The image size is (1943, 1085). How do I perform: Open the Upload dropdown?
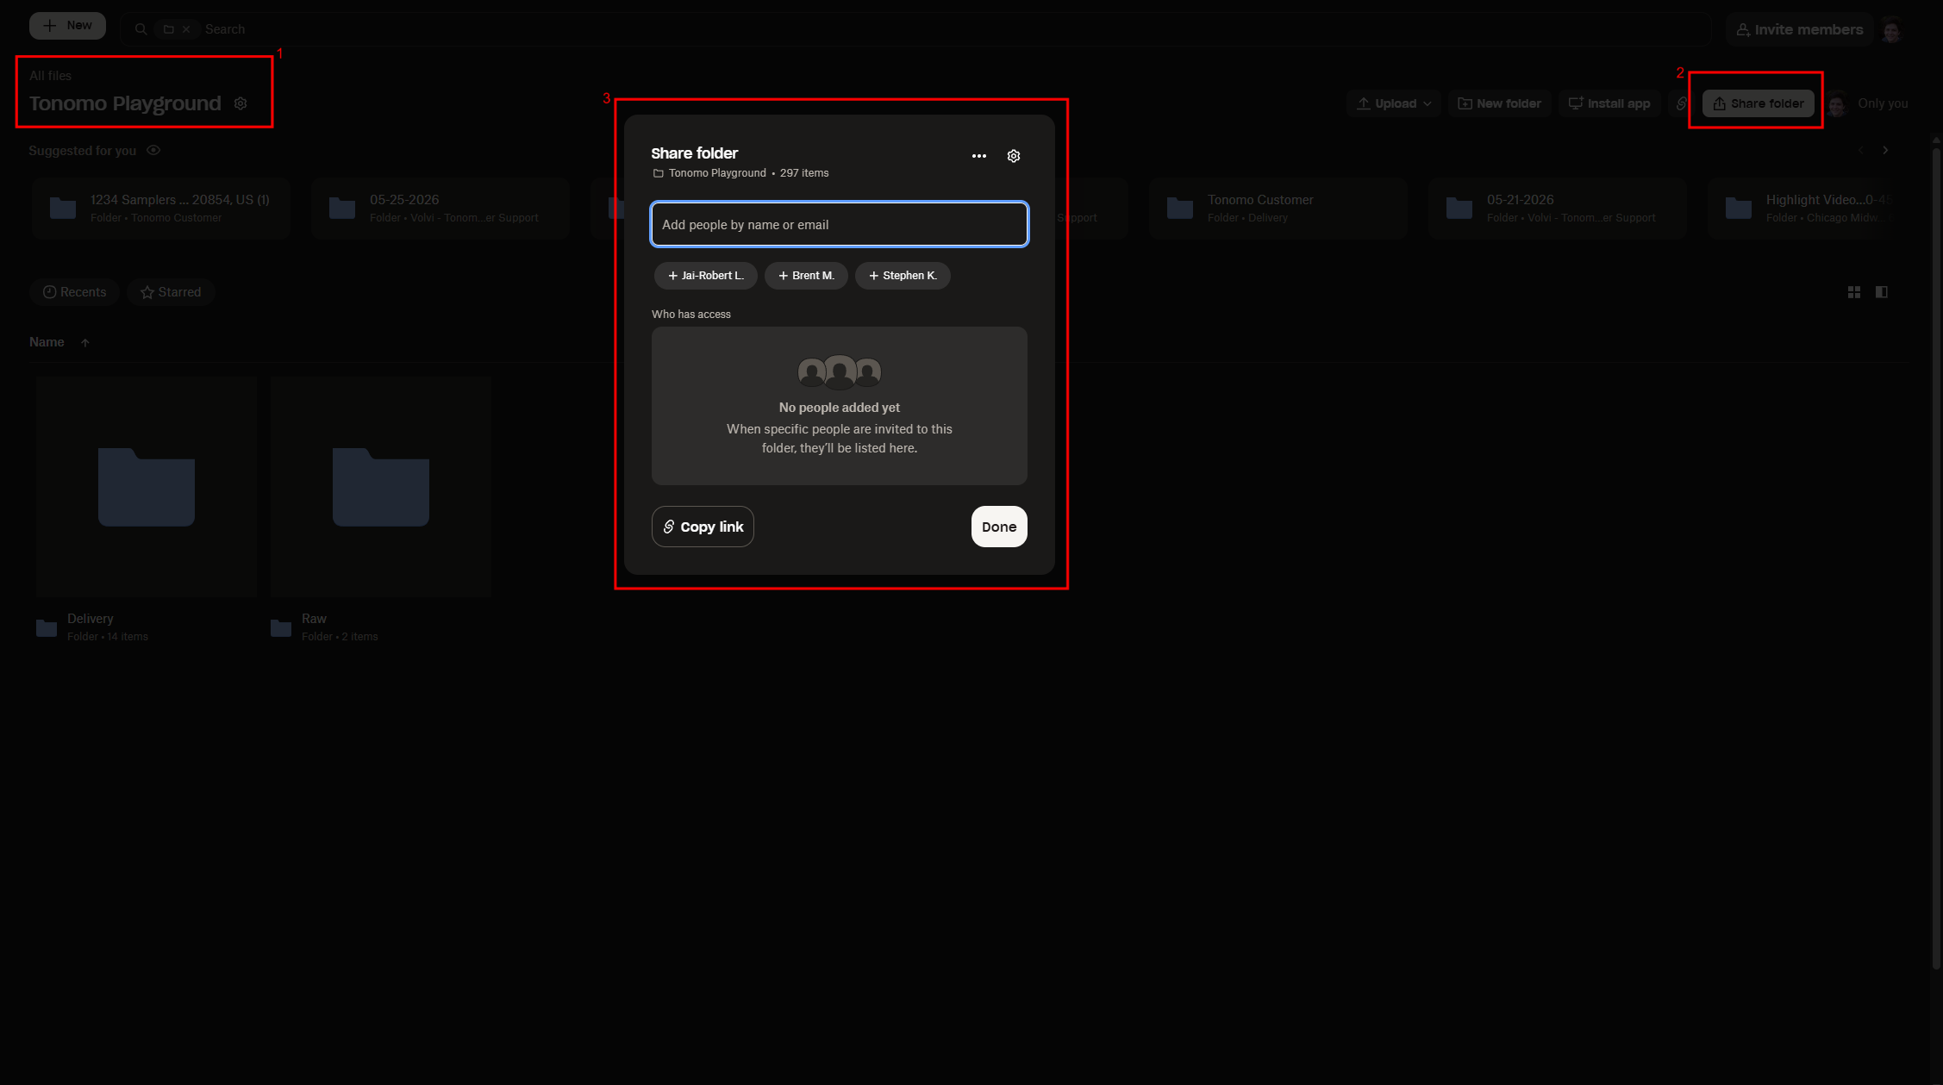point(1393,103)
